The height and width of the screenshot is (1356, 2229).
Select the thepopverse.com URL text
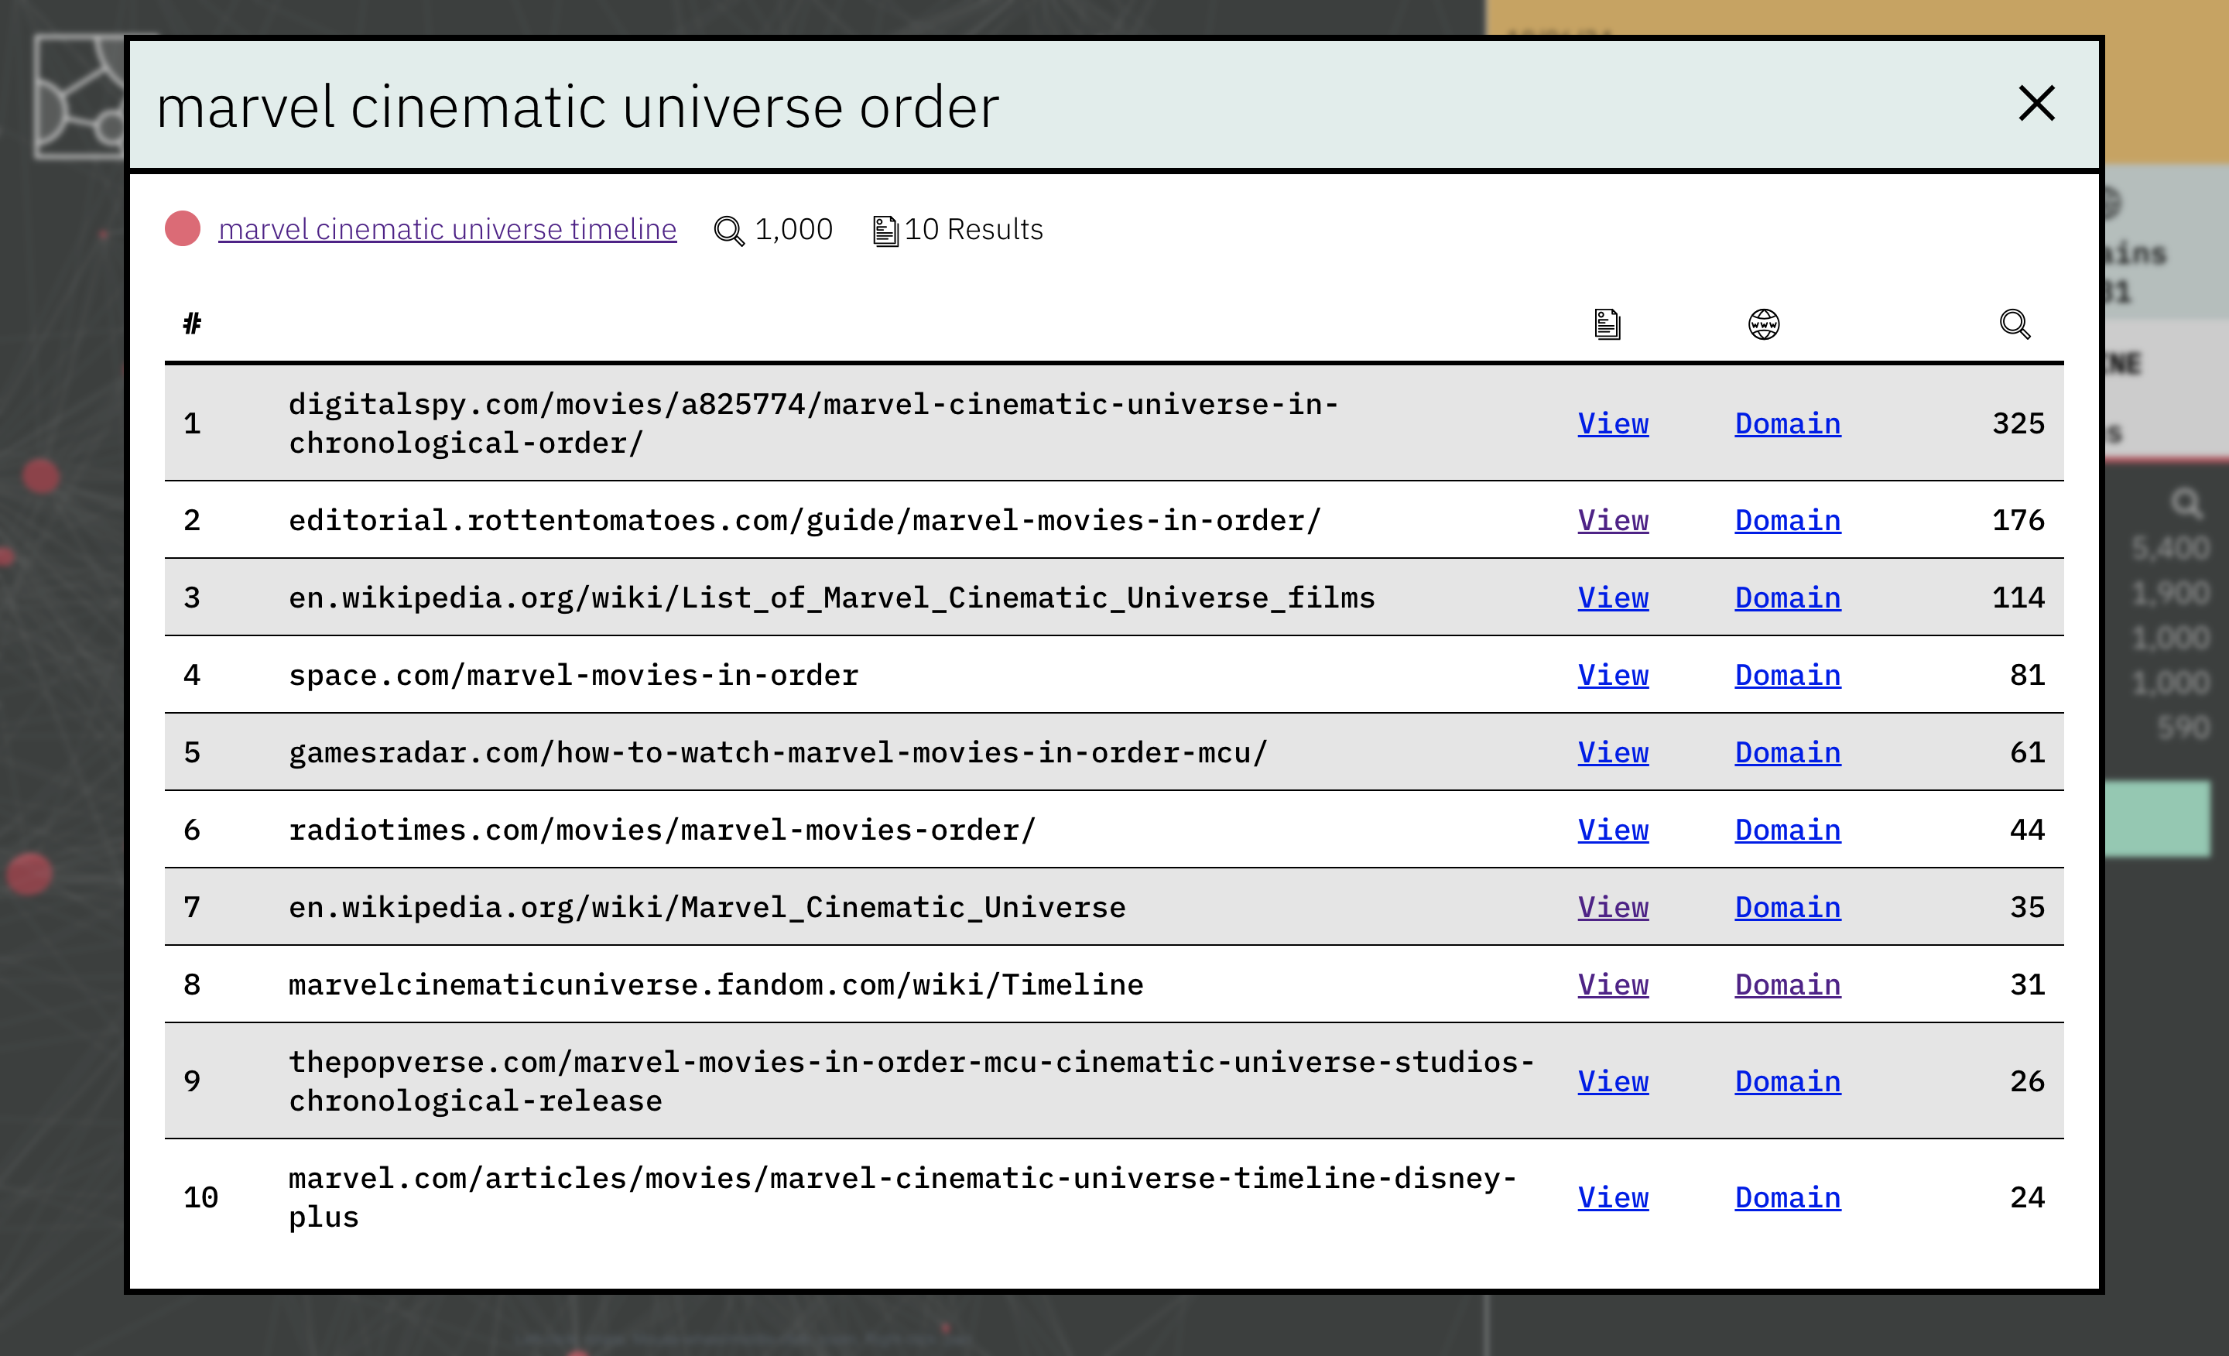click(911, 1081)
